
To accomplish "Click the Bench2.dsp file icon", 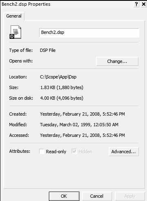I will coord(15,32).
